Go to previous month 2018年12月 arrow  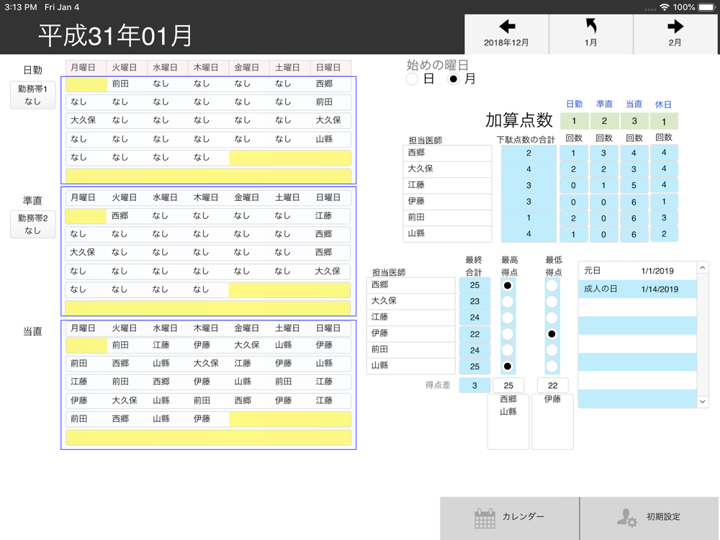(x=506, y=27)
